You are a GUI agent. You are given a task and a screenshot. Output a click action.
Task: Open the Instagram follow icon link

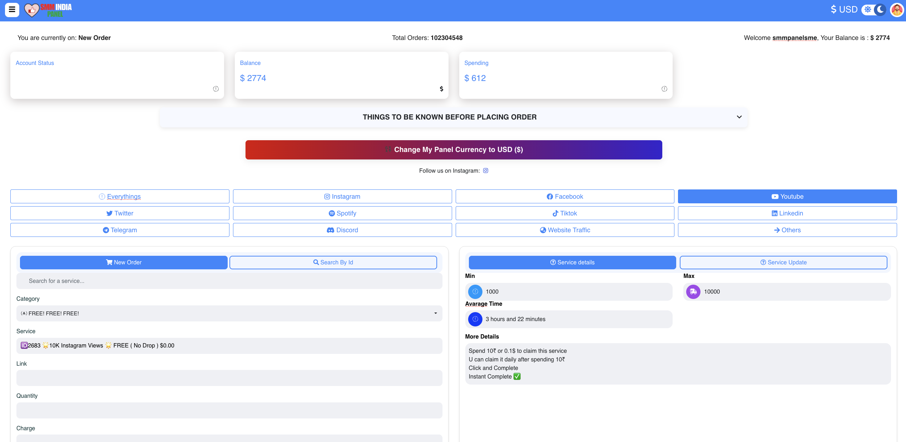485,171
